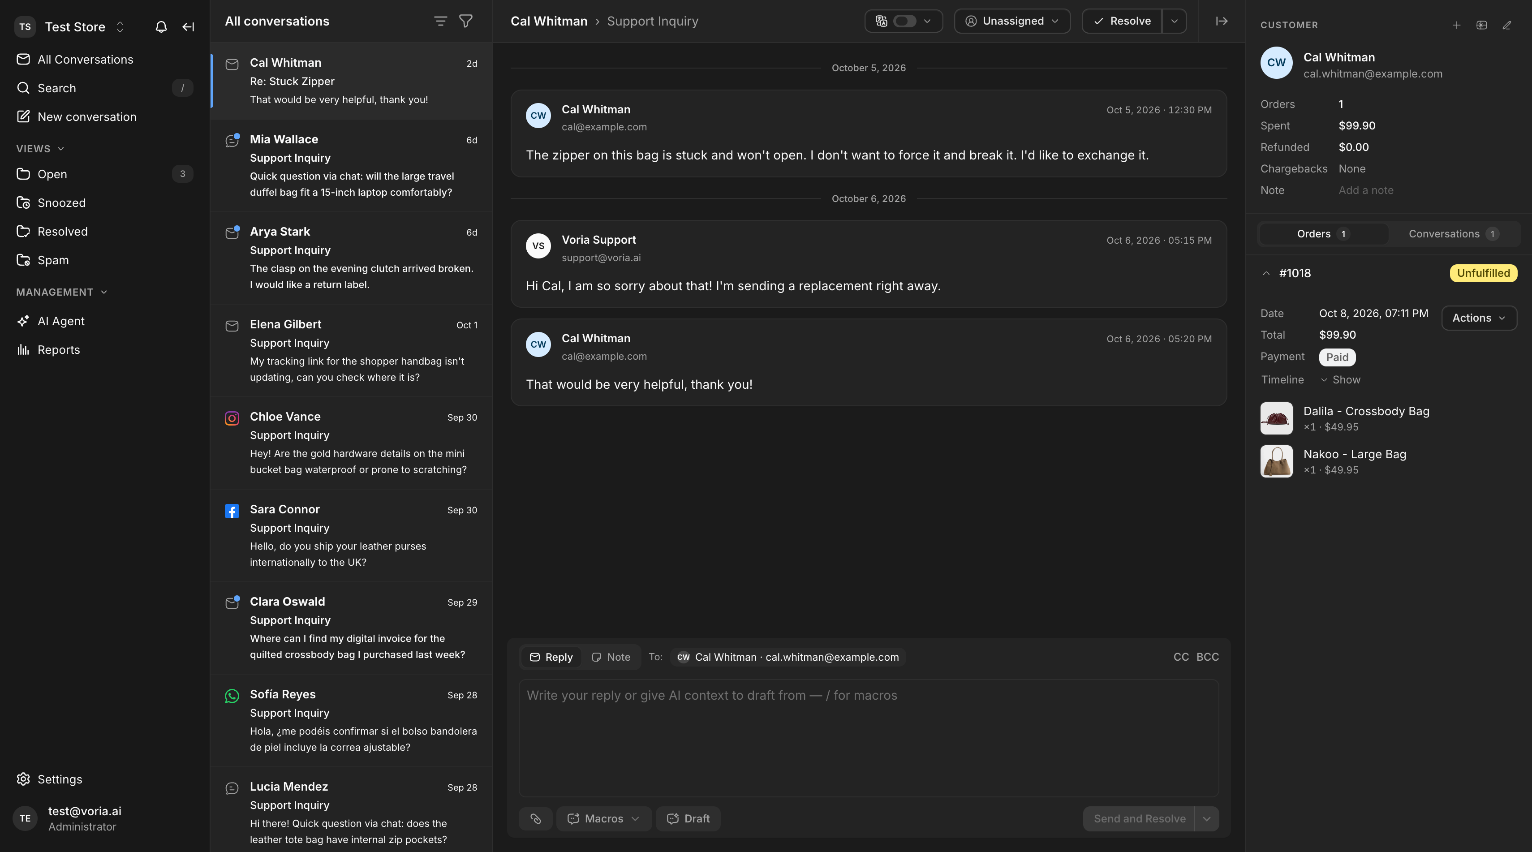Collapse order #1018 details

1266,274
